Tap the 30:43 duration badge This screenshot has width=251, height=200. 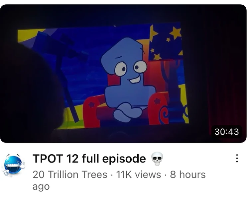click(x=226, y=132)
